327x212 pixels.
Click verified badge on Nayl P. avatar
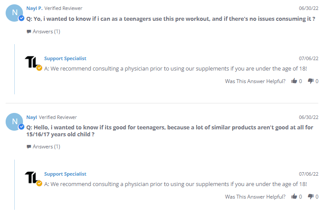[x=21, y=18]
